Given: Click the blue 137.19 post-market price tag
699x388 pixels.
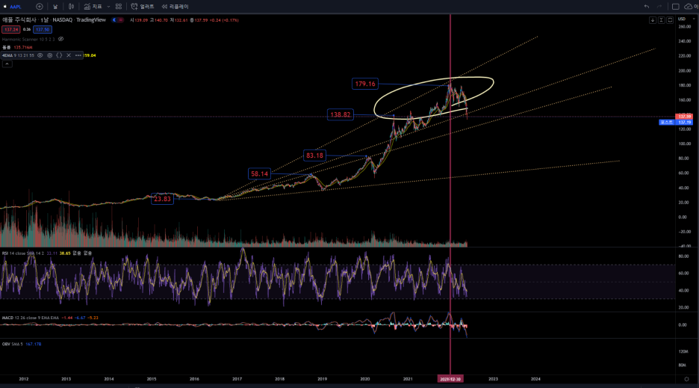Looking at the screenshot, I should click(x=684, y=122).
